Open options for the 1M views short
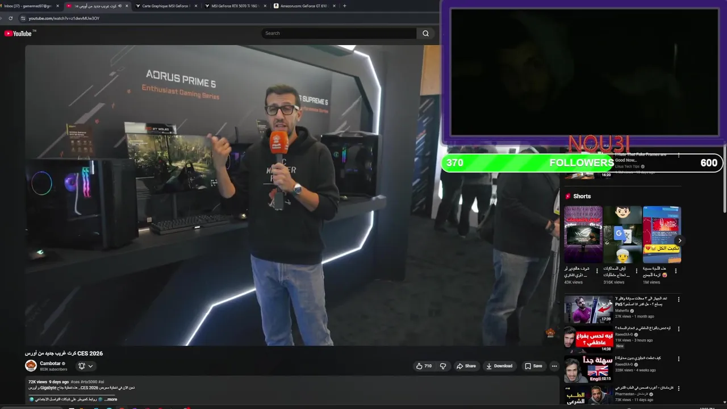 click(675, 271)
